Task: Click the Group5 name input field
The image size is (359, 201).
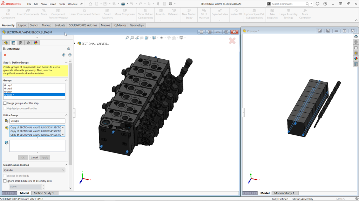Action: pos(37,121)
